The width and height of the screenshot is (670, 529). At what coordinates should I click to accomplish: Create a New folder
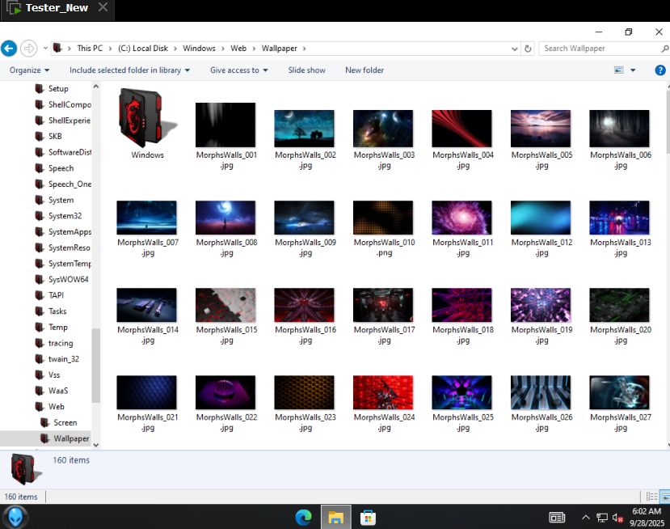tap(364, 70)
